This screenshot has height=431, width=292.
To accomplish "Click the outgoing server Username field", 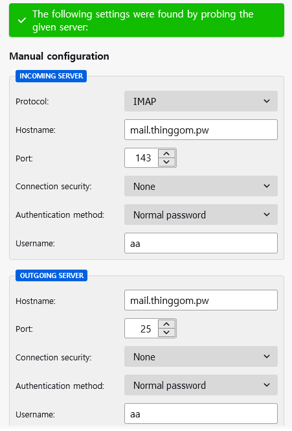I will [x=201, y=414].
